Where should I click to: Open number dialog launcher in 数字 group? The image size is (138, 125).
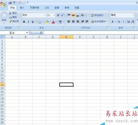(x=134, y=27)
